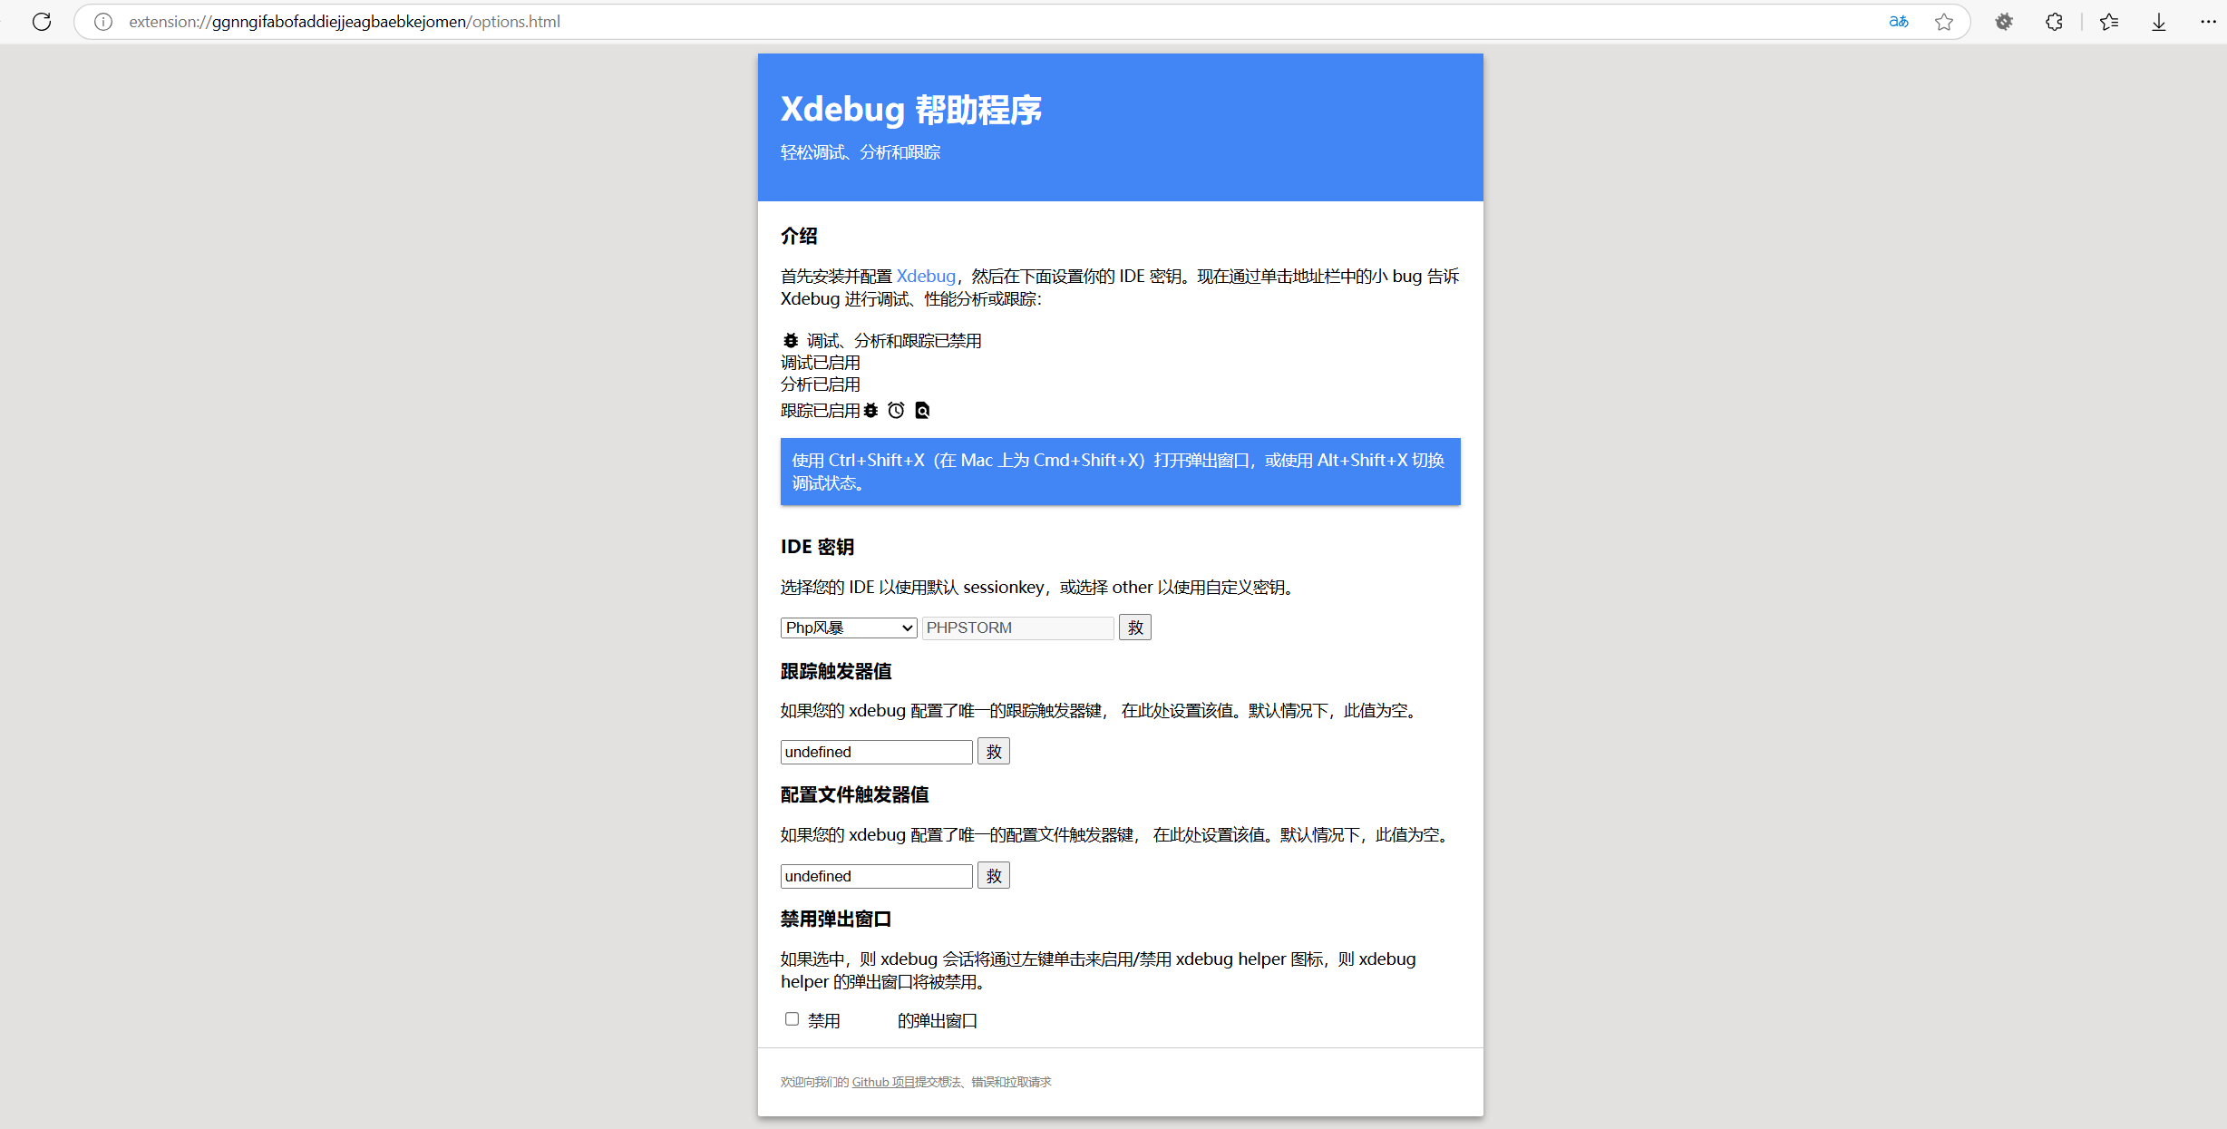Save the 跟踪触发器值 with its 救 button
The image size is (2227, 1129).
tap(993, 752)
